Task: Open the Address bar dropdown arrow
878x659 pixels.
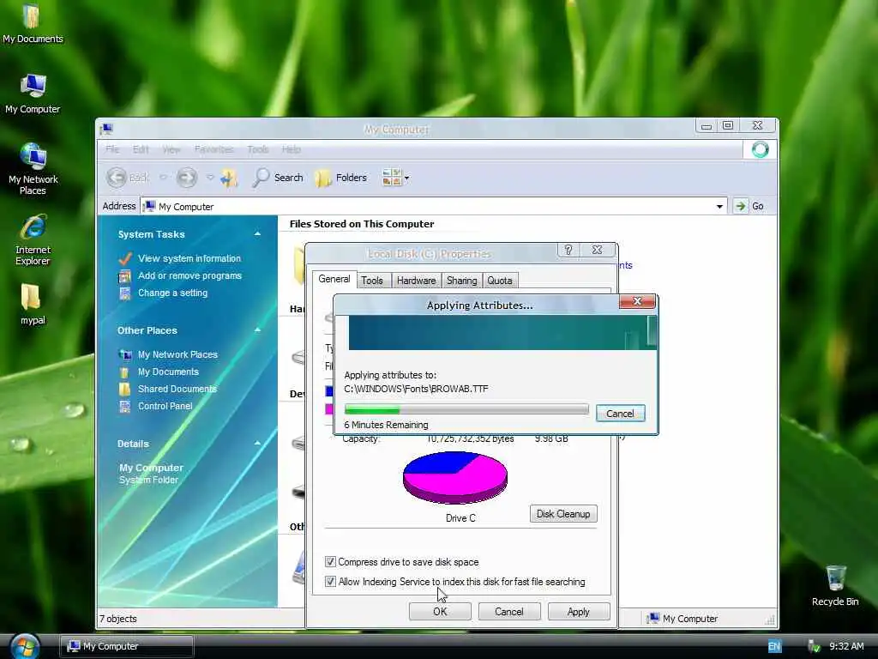Action: pyautogui.click(x=719, y=206)
